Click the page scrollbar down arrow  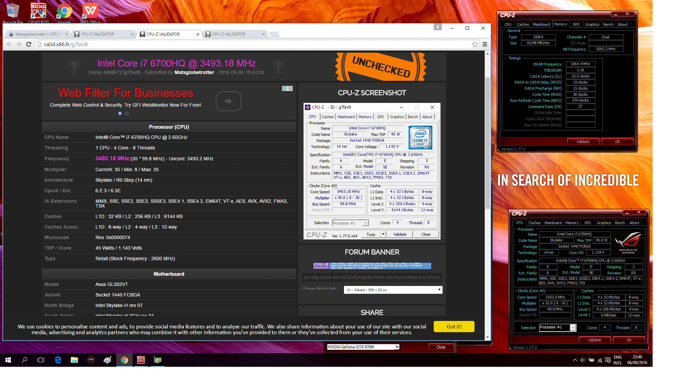(488, 337)
